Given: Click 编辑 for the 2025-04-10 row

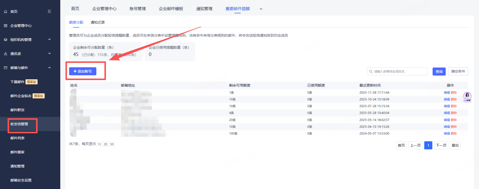Looking at the screenshot, I should [x=447, y=127].
